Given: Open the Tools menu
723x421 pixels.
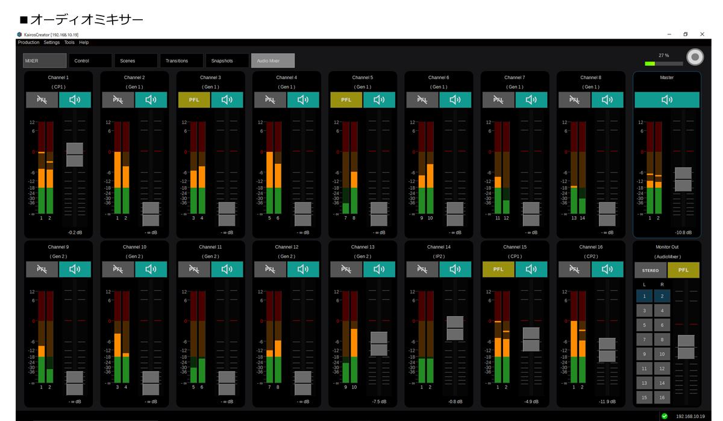Looking at the screenshot, I should 69,43.
